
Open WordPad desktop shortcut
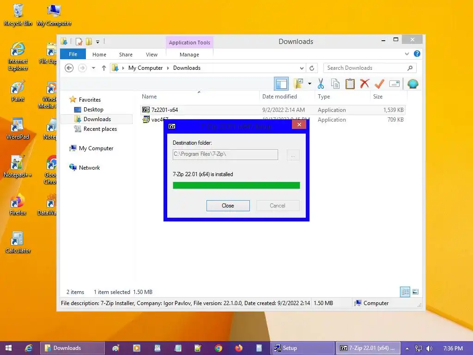click(x=18, y=129)
